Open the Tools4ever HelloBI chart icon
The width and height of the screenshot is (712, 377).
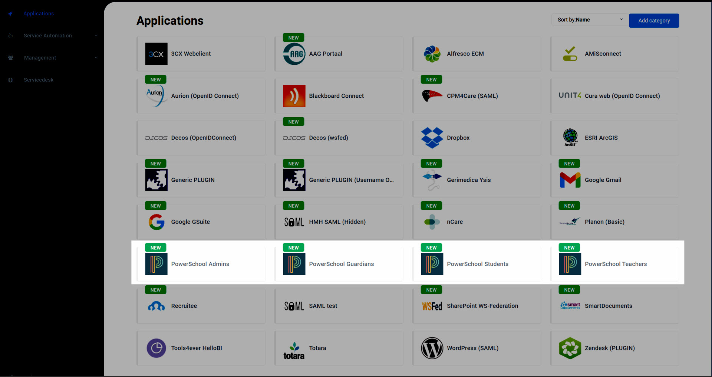(x=156, y=348)
